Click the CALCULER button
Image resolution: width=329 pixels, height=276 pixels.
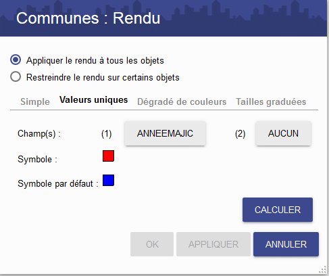(x=278, y=210)
